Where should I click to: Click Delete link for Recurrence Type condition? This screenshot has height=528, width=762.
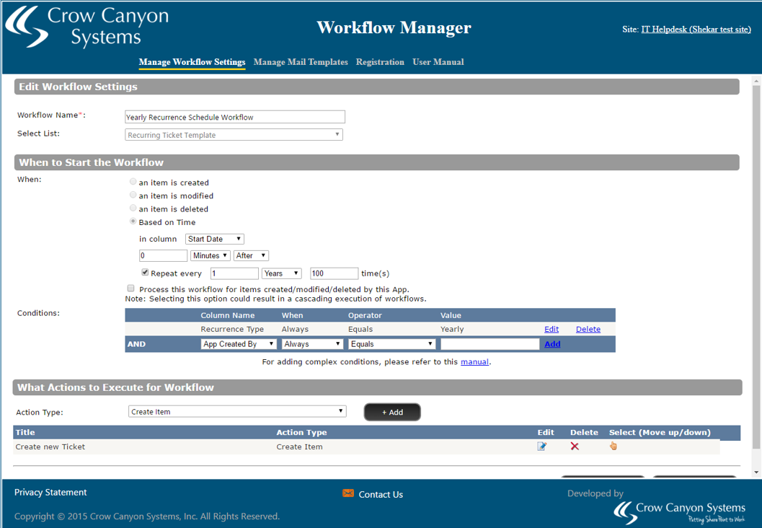(x=588, y=329)
